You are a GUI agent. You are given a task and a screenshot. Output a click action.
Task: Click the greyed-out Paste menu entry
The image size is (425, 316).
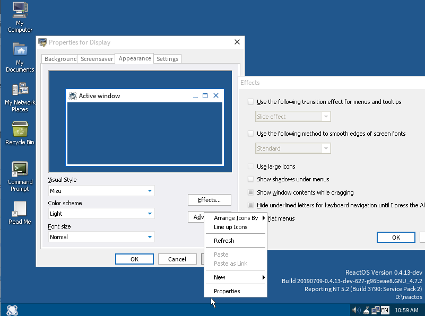coord(236,254)
